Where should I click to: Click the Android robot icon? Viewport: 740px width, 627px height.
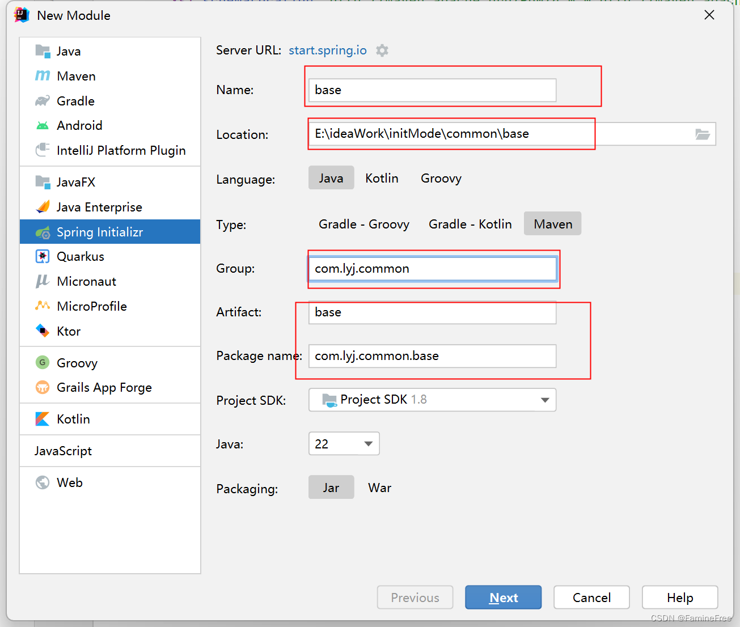point(43,125)
